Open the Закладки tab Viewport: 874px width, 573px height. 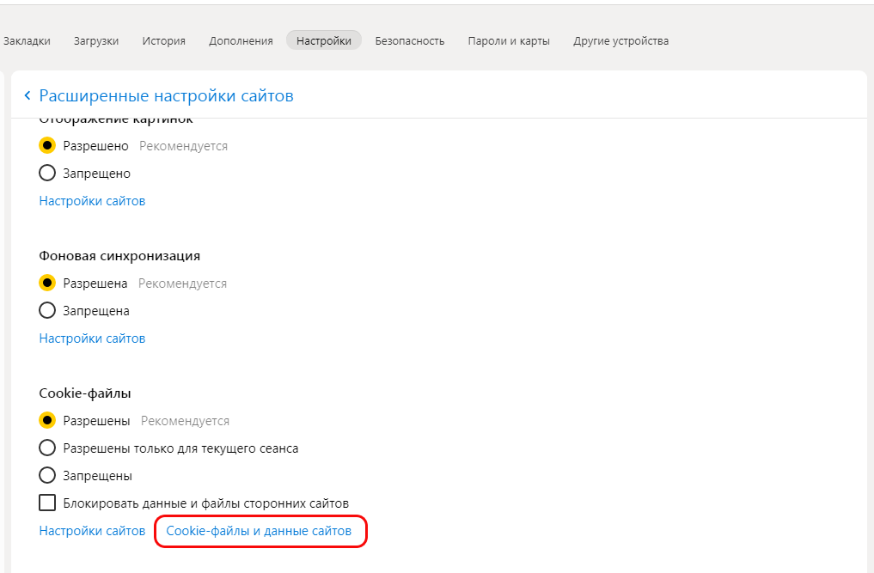click(27, 40)
